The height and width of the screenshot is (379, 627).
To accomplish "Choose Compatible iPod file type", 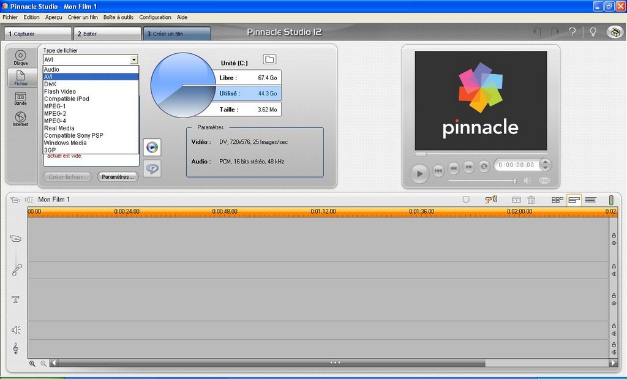I will [91, 99].
